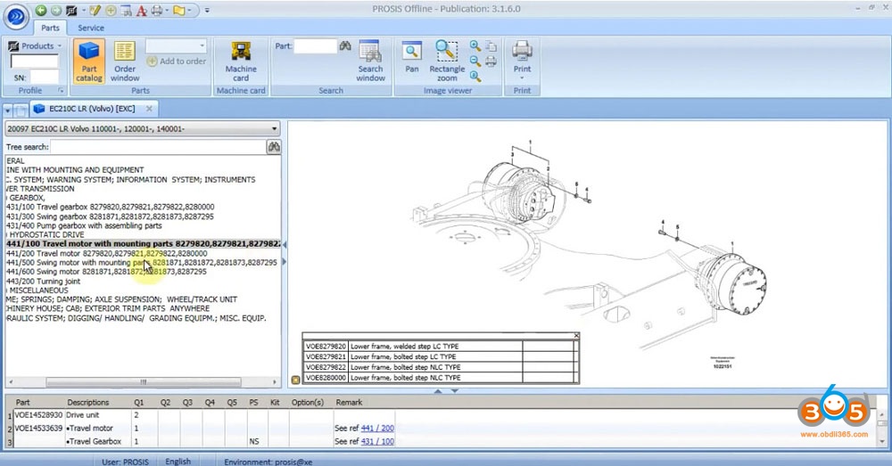Click the green back arrow in title bar
The width and height of the screenshot is (892, 466).
click(41, 11)
